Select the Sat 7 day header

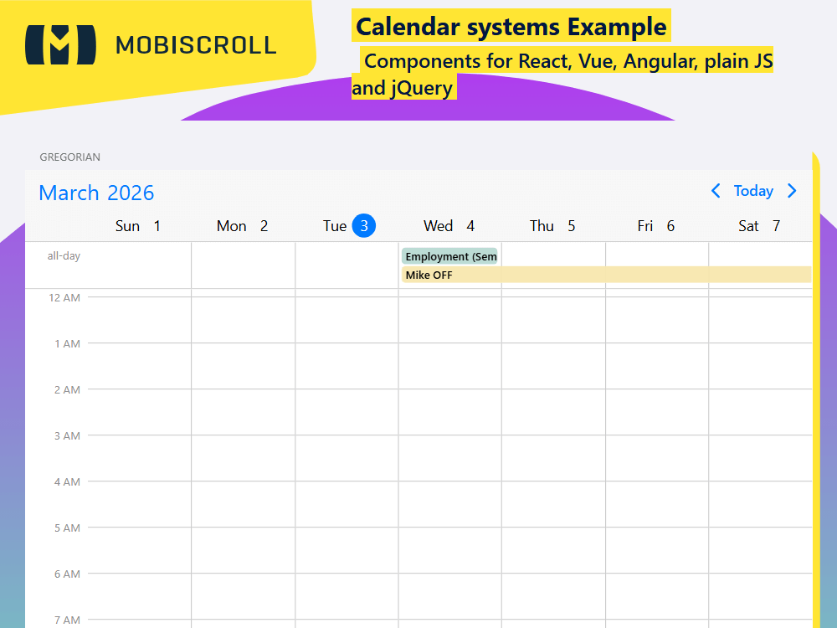pos(759,225)
